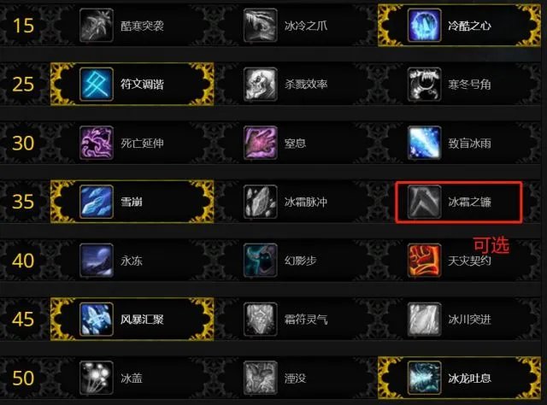Choose the 冰川突进 talent label

tap(469, 320)
